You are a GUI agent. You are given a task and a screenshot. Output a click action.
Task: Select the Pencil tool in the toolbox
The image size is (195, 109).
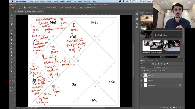pyautogui.click(x=12, y=37)
